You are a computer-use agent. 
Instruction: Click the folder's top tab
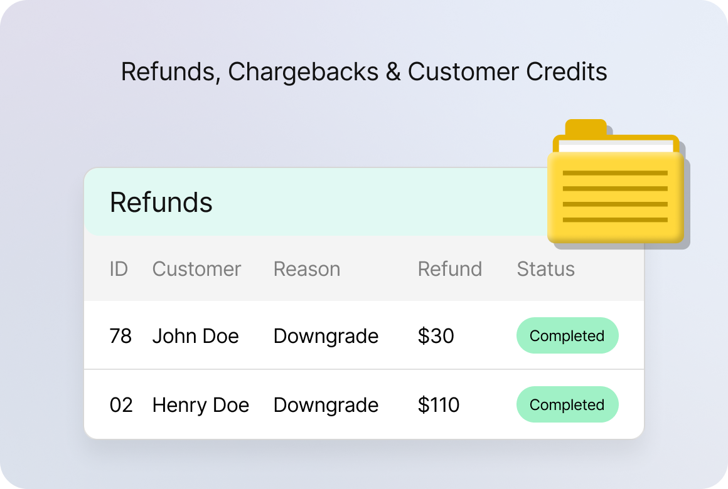pyautogui.click(x=586, y=127)
